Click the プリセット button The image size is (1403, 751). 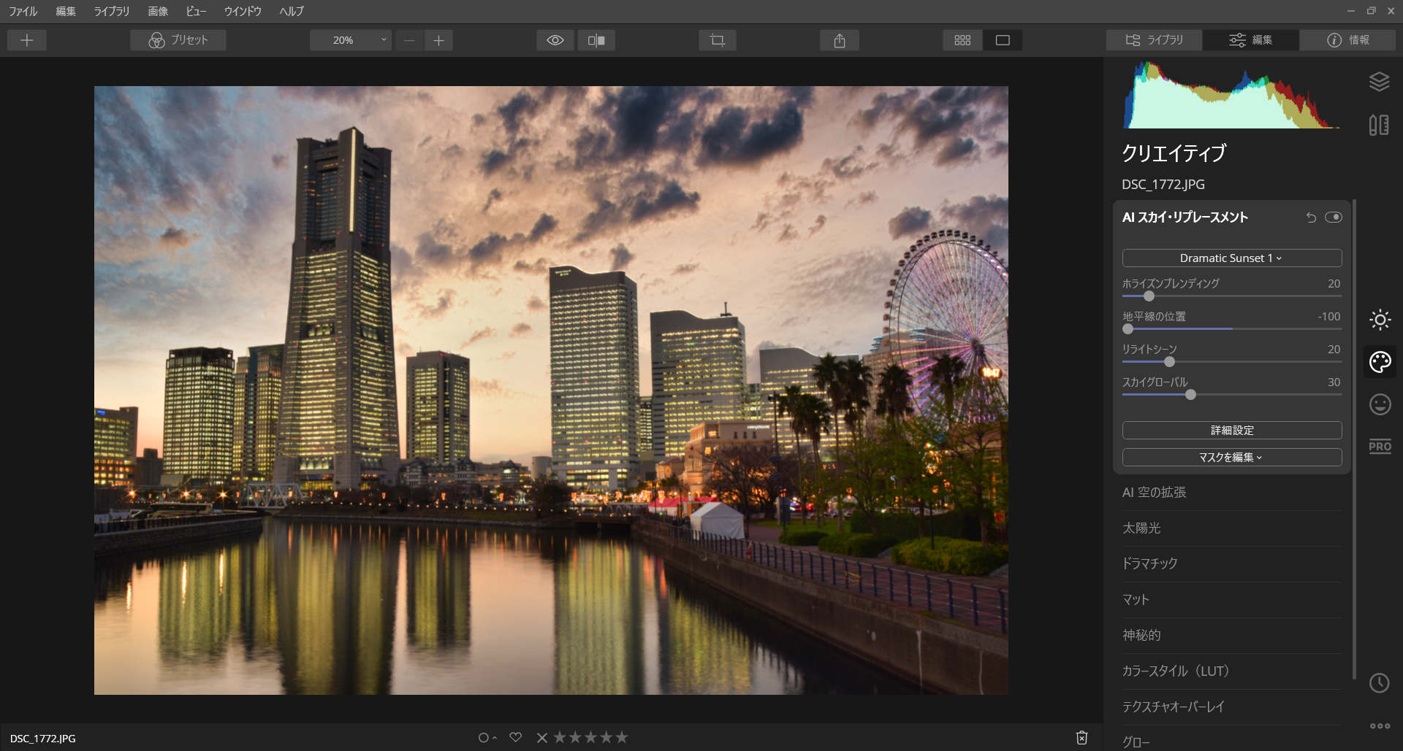pos(178,40)
